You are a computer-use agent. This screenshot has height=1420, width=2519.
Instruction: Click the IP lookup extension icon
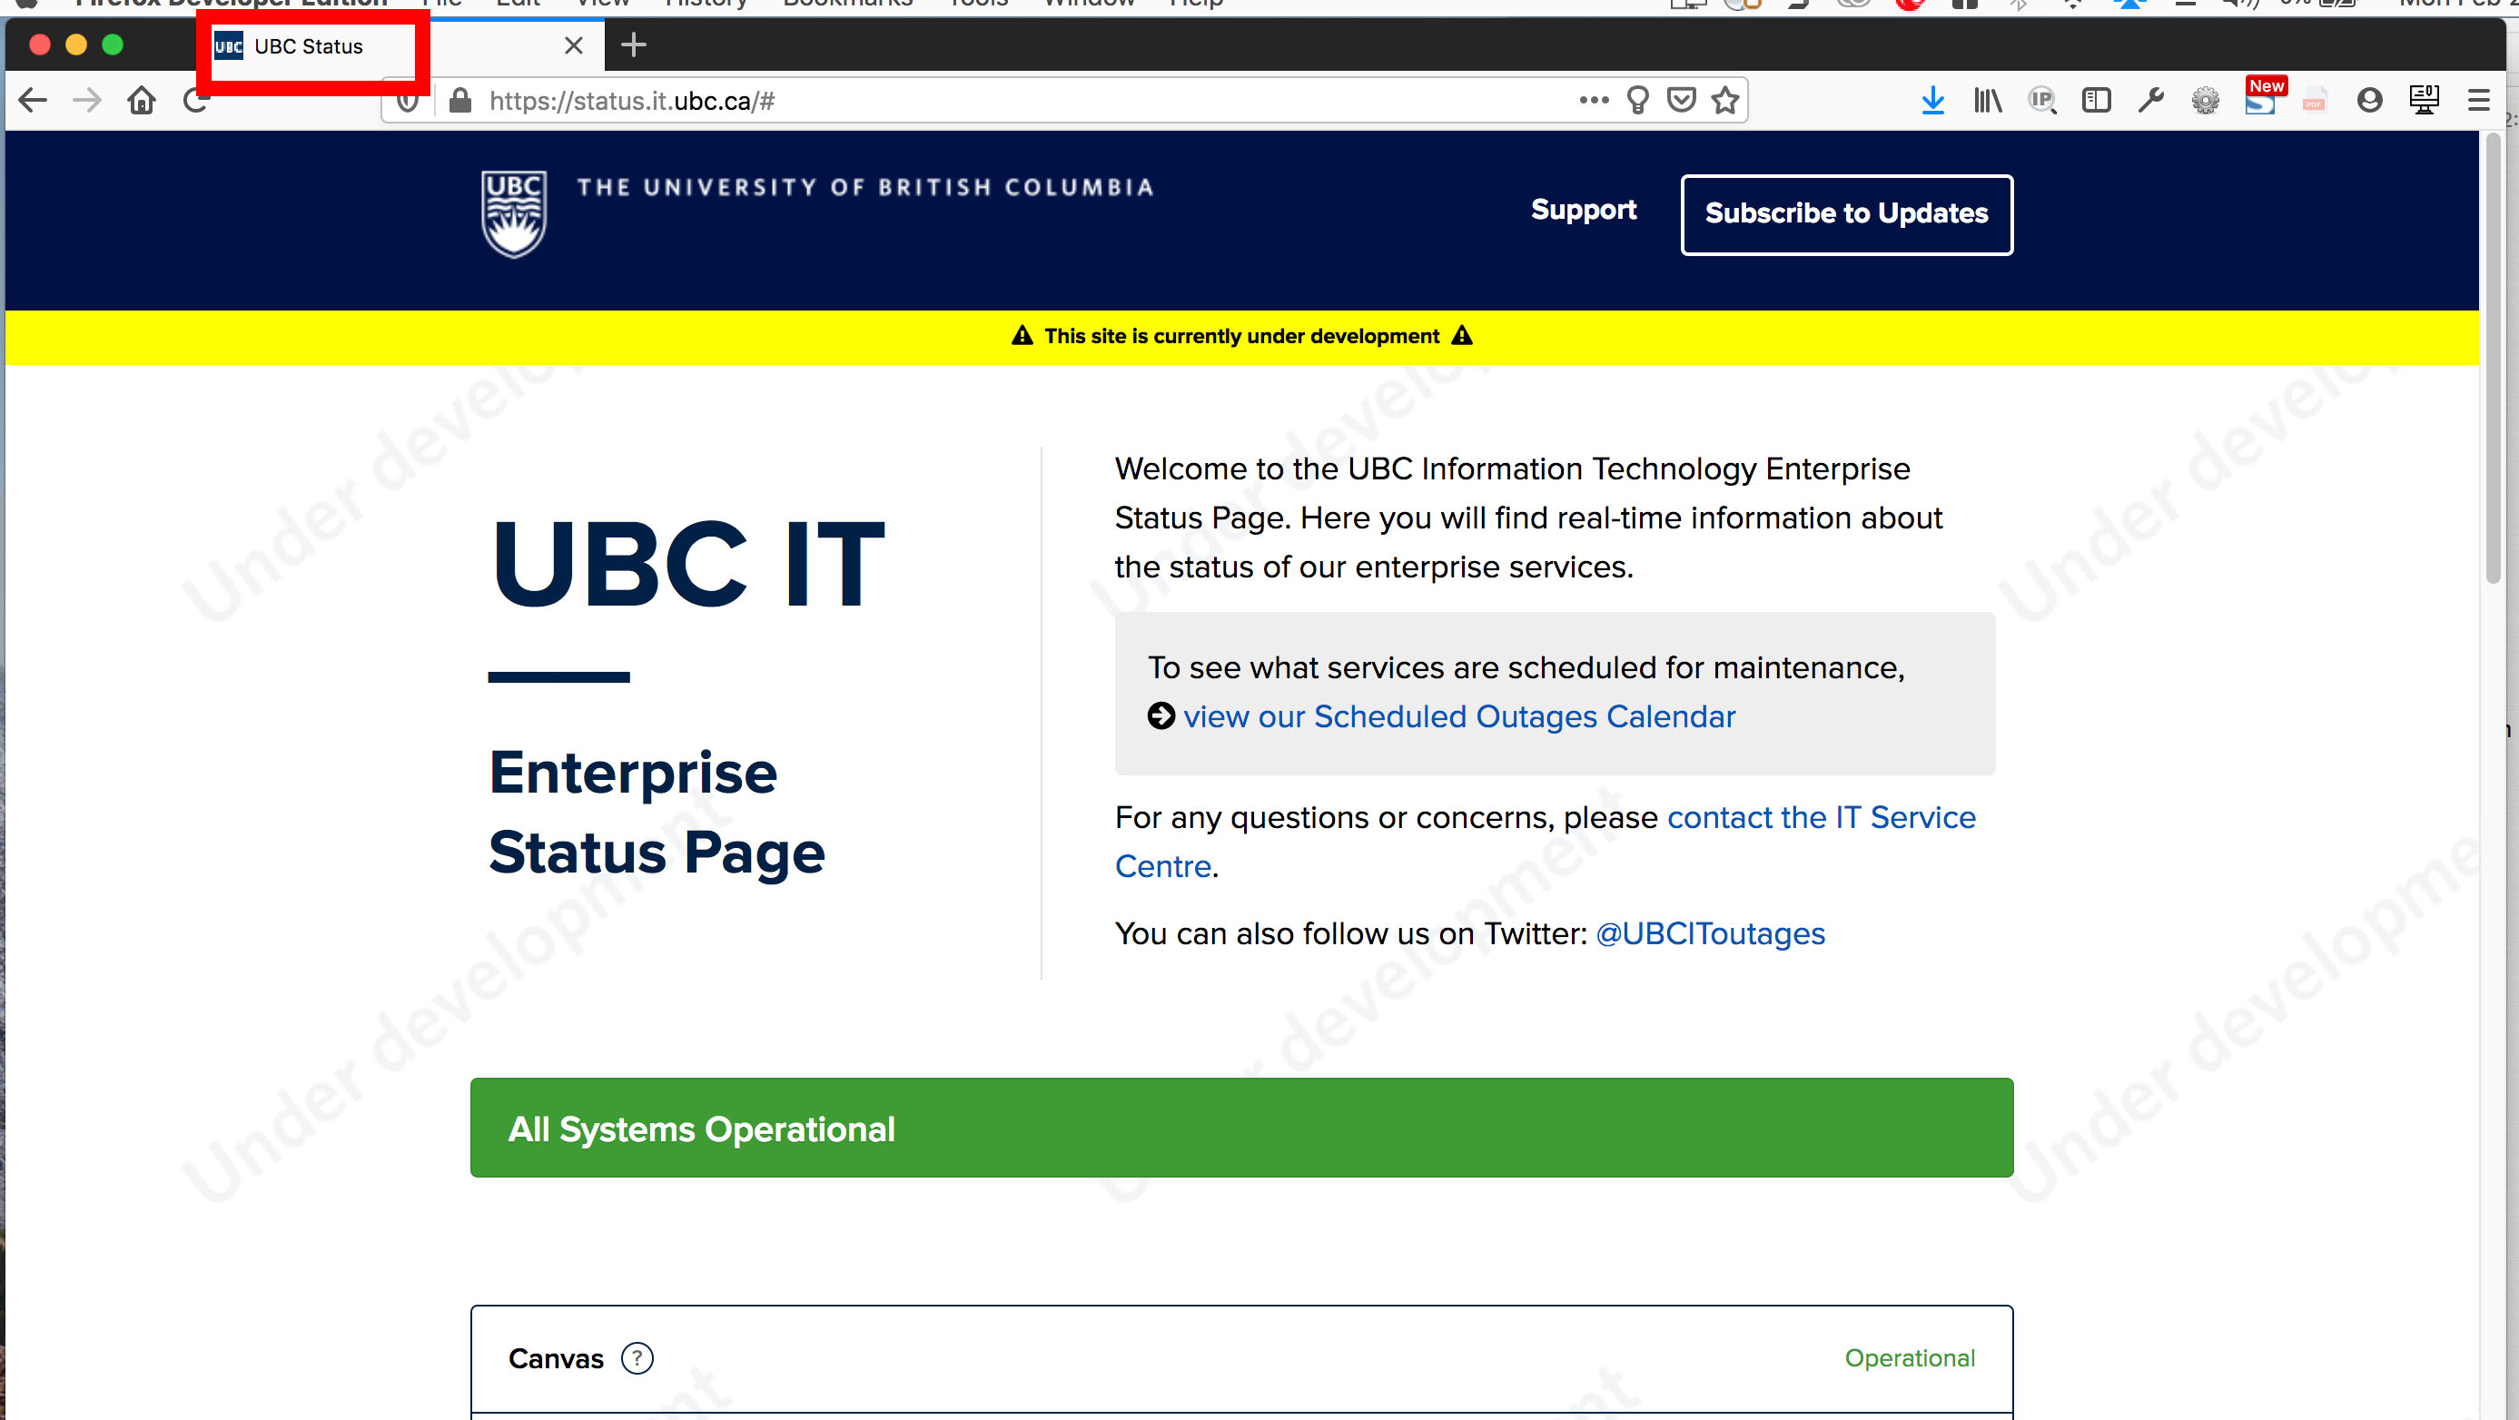tap(2041, 100)
